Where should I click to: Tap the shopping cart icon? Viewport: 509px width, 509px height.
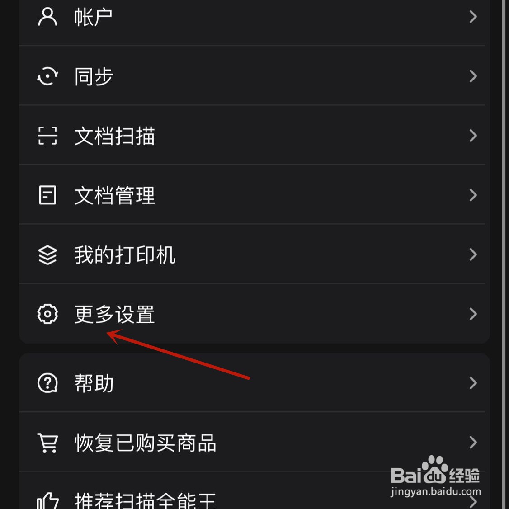pos(47,443)
